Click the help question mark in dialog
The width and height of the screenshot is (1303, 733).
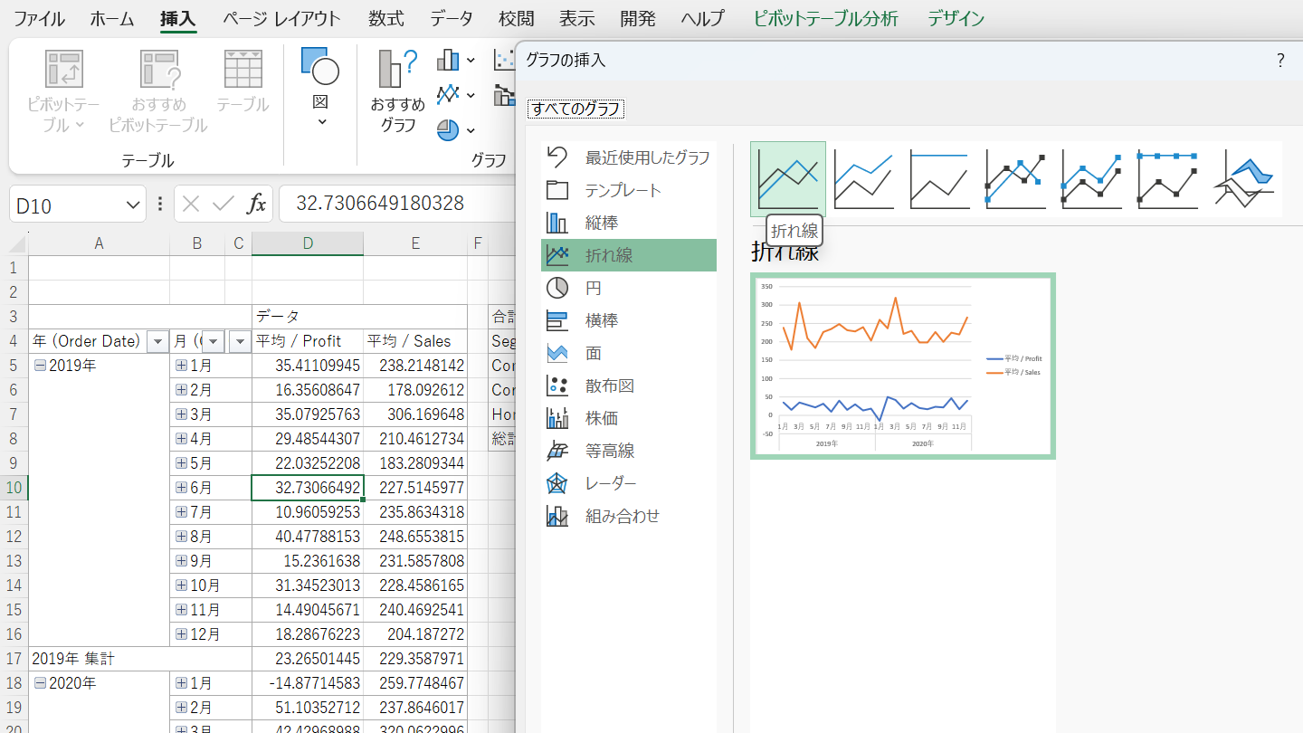(1280, 61)
